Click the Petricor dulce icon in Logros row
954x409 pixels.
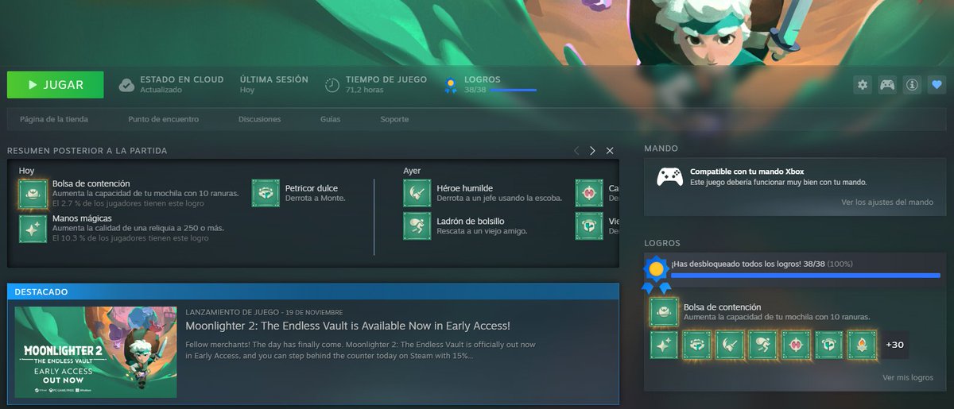(x=697, y=345)
